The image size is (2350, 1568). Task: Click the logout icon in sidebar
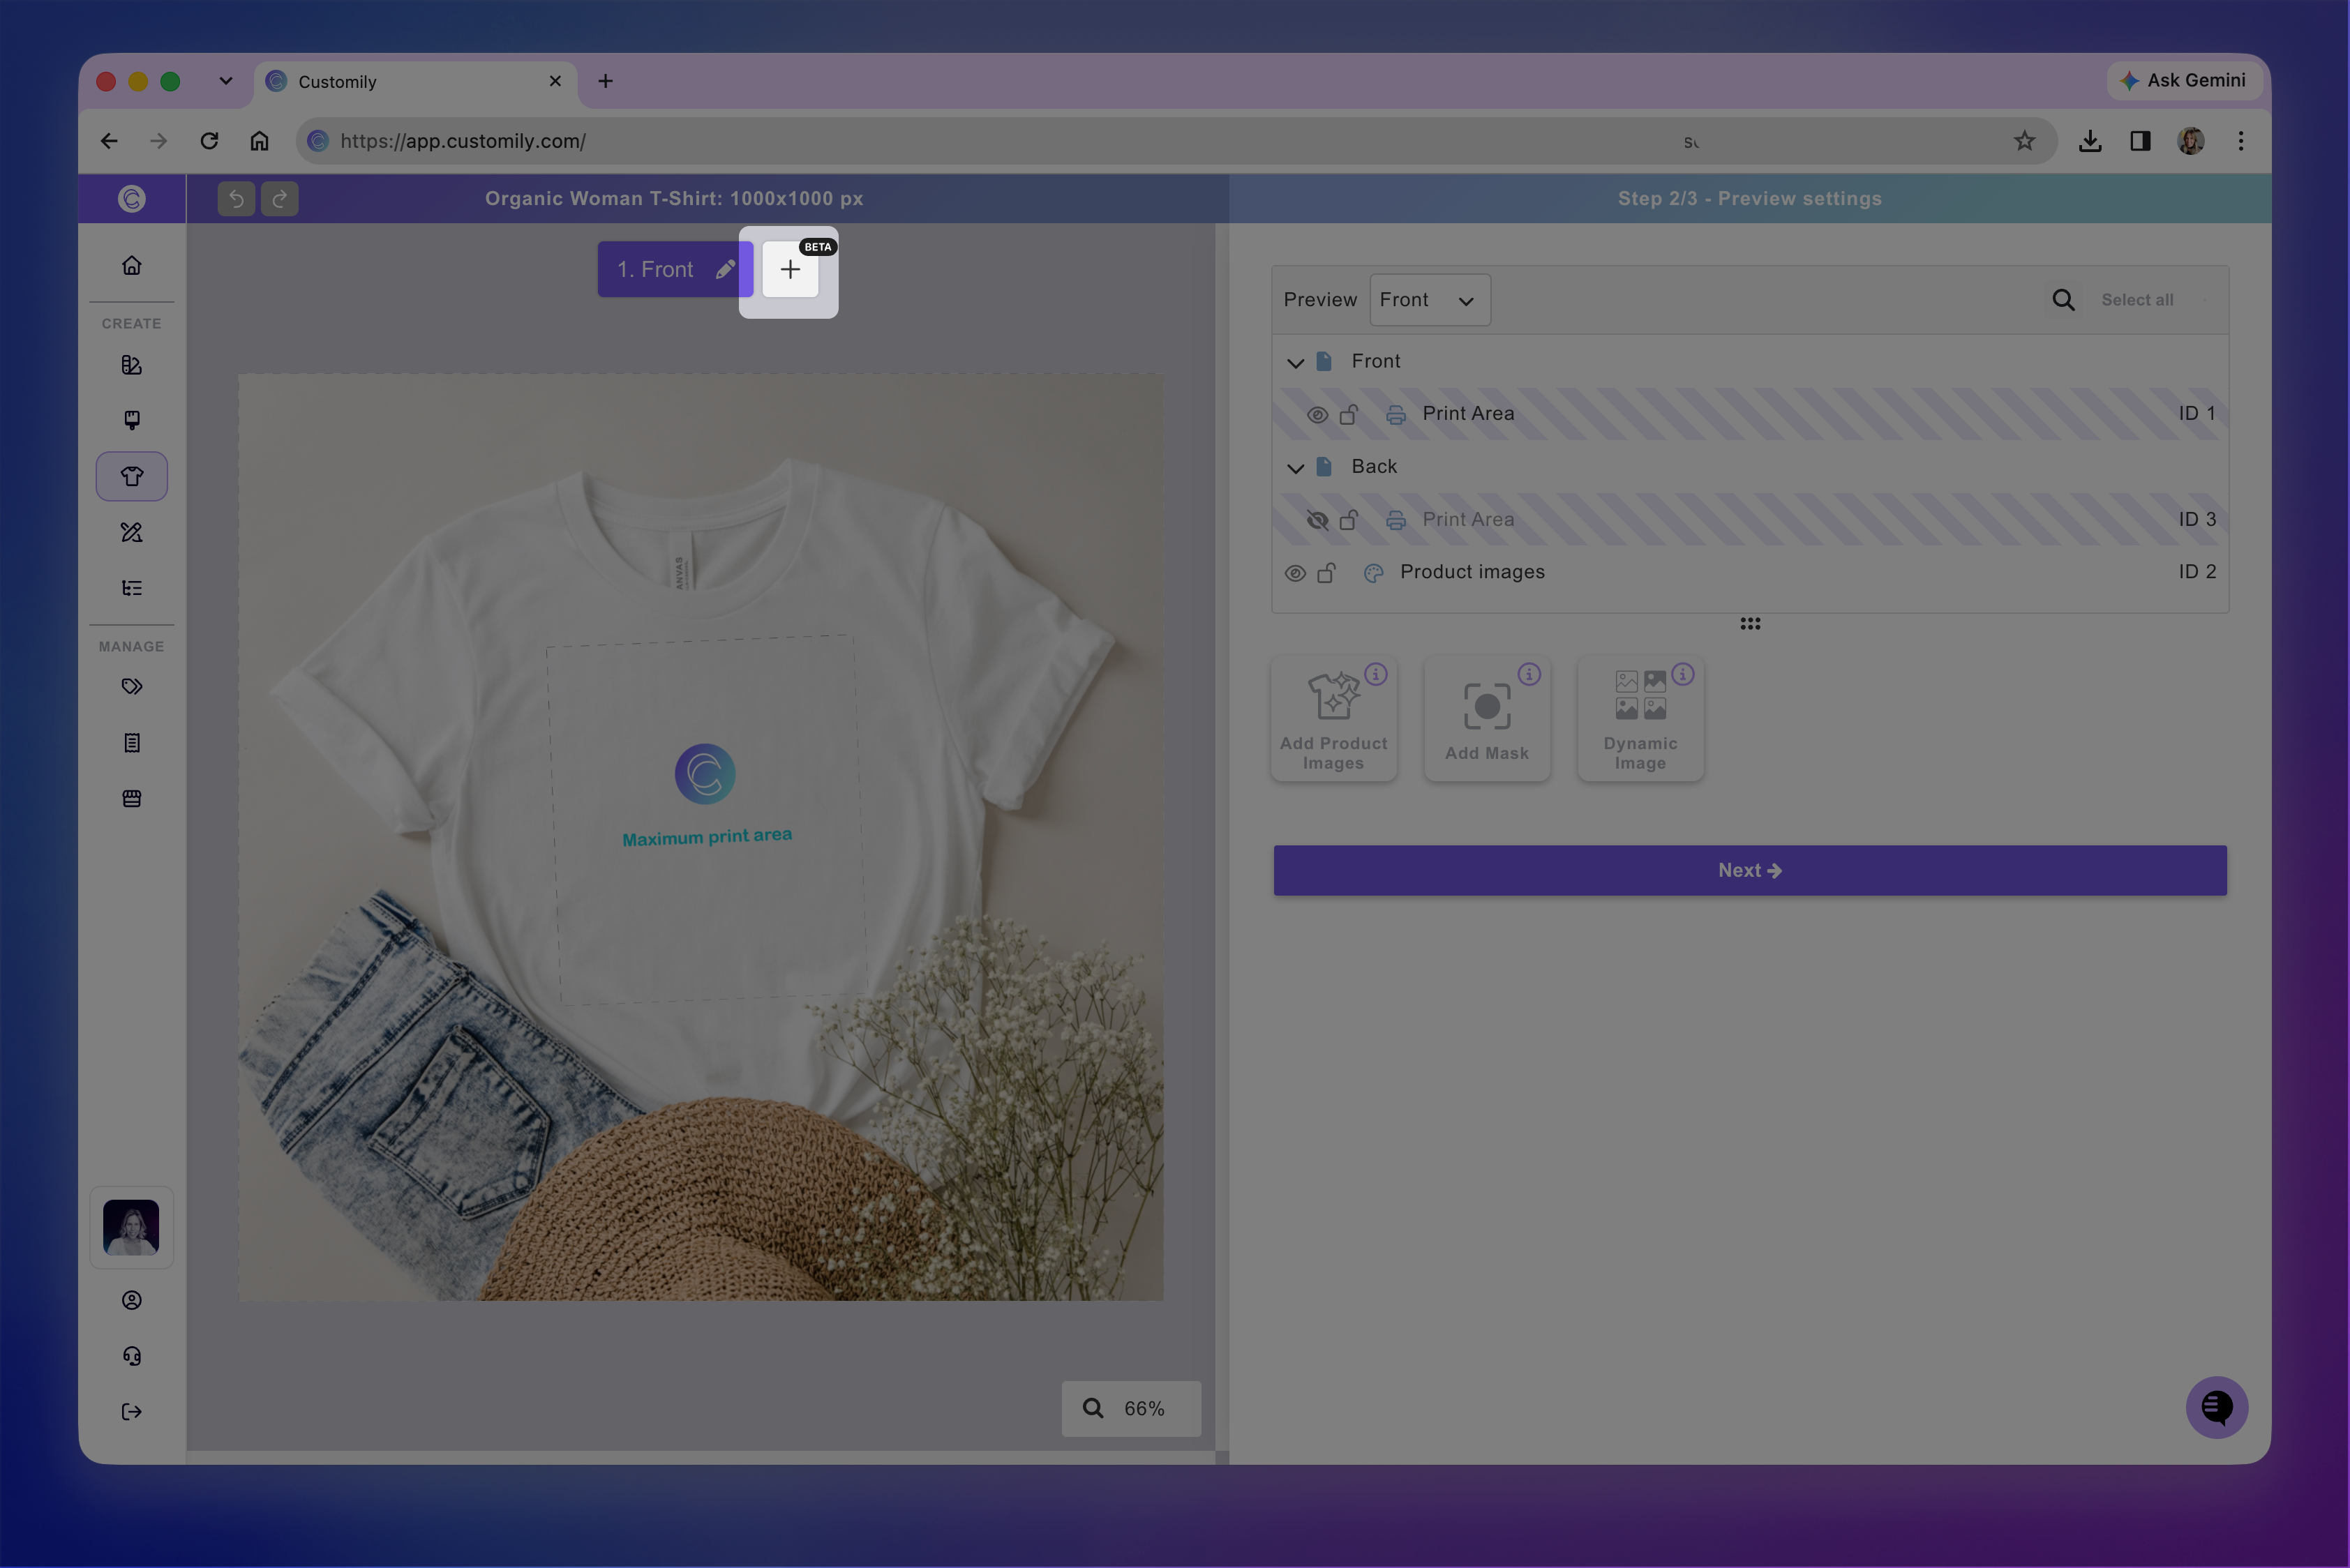point(131,1412)
